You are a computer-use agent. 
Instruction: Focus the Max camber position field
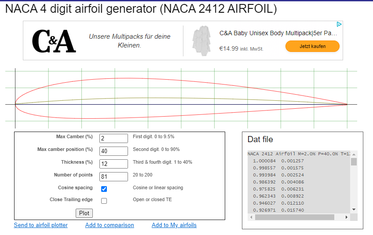click(x=113, y=151)
